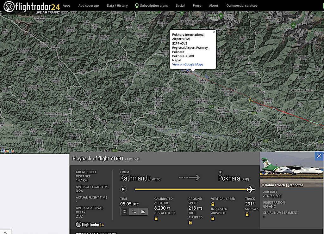Click the average arrival delay 2:32
324x234 pixels.
pos(79,216)
